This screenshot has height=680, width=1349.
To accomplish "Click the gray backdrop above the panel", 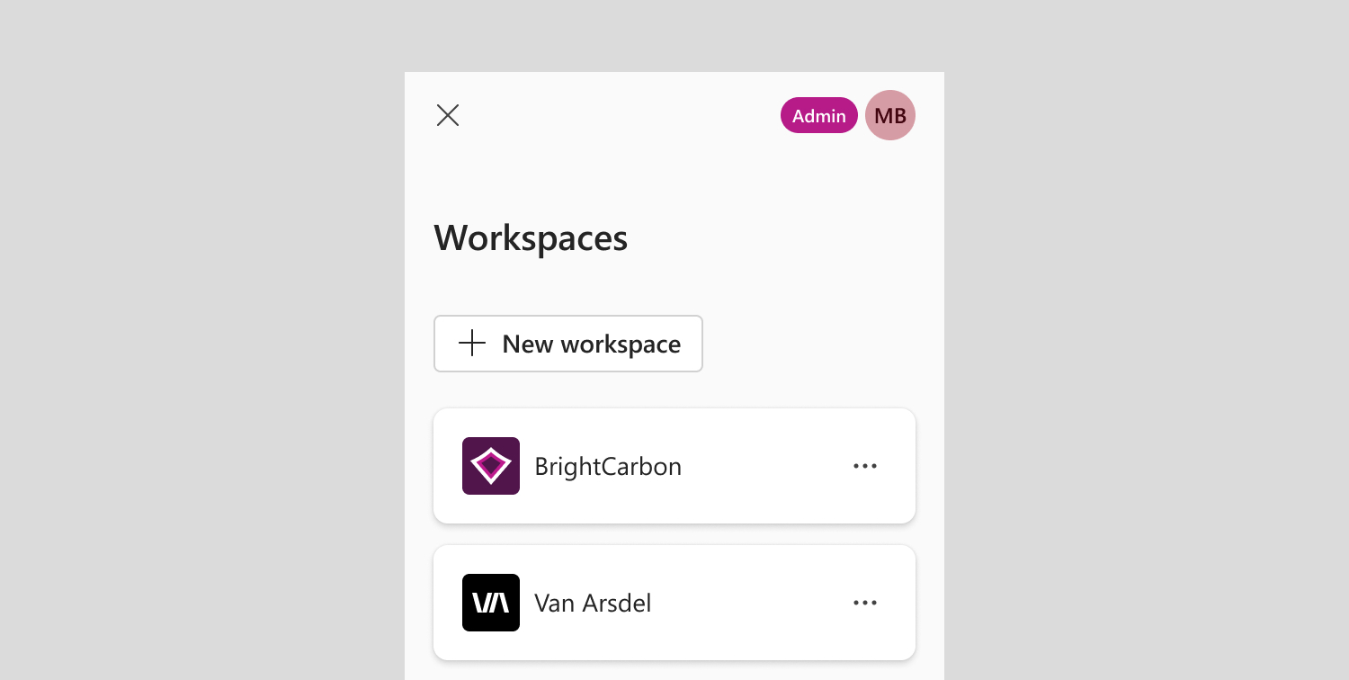I will 674,36.
